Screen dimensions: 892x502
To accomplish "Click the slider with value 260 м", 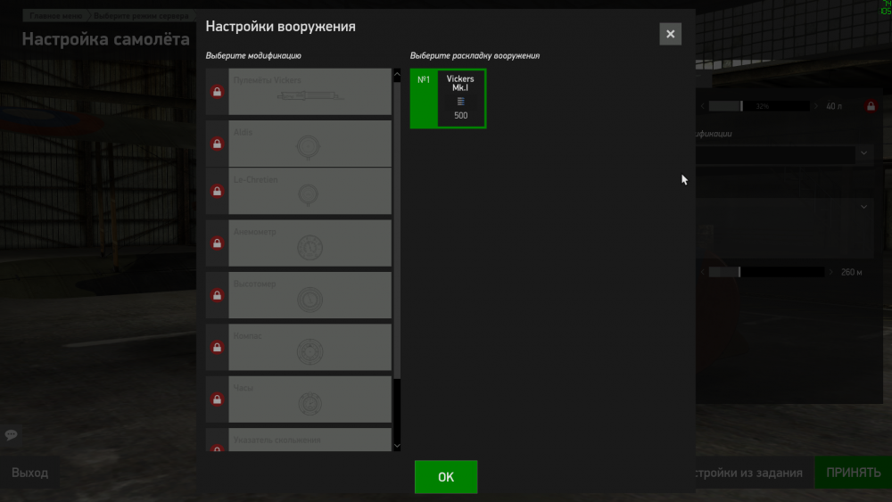I will tap(766, 272).
